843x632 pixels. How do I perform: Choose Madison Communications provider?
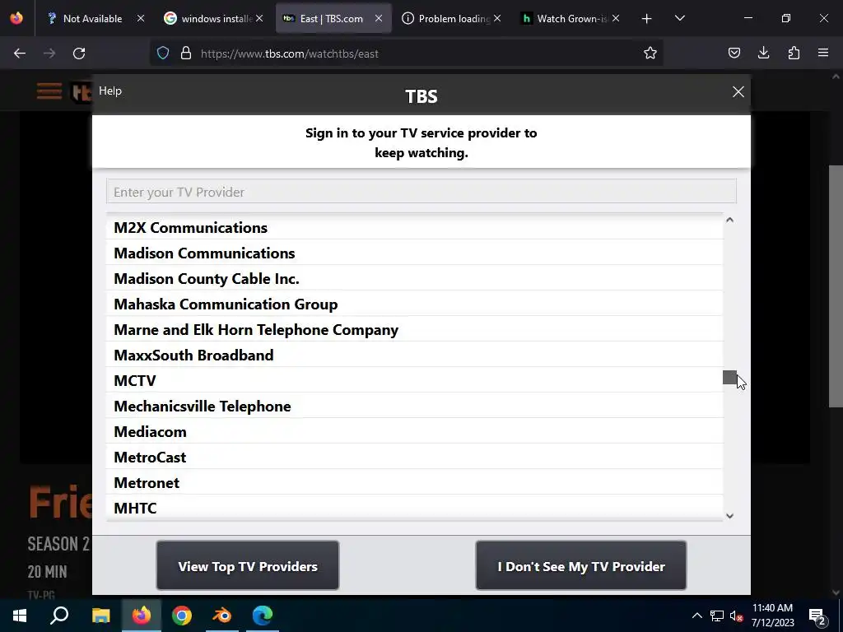414,253
